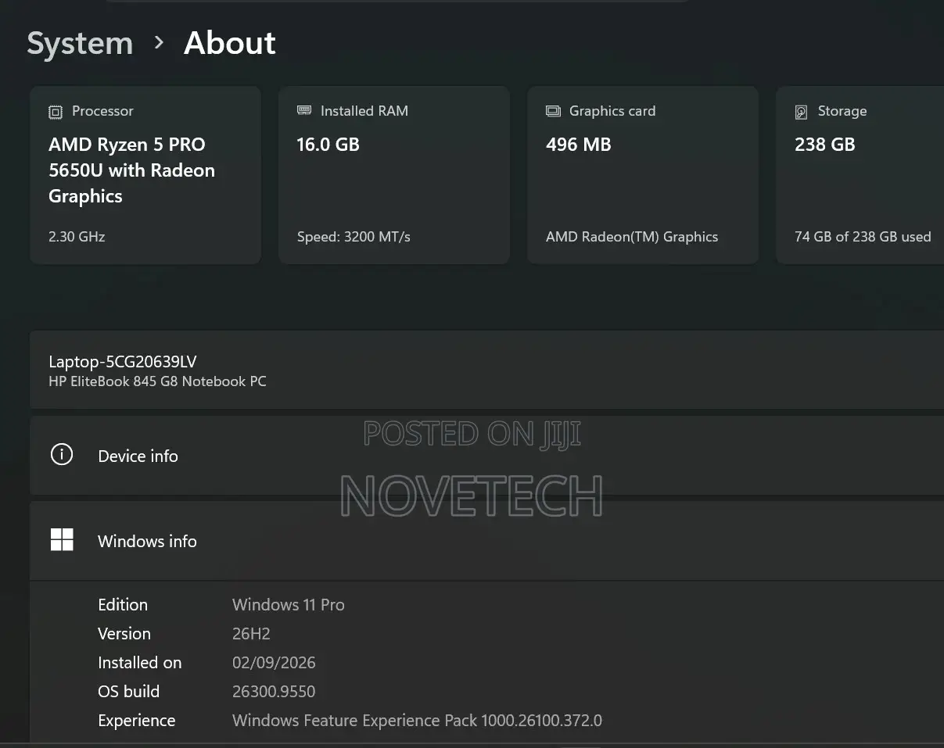Click the "Speed: 3200 MT/s" text
Viewport: 944px width, 748px height.
354,237
